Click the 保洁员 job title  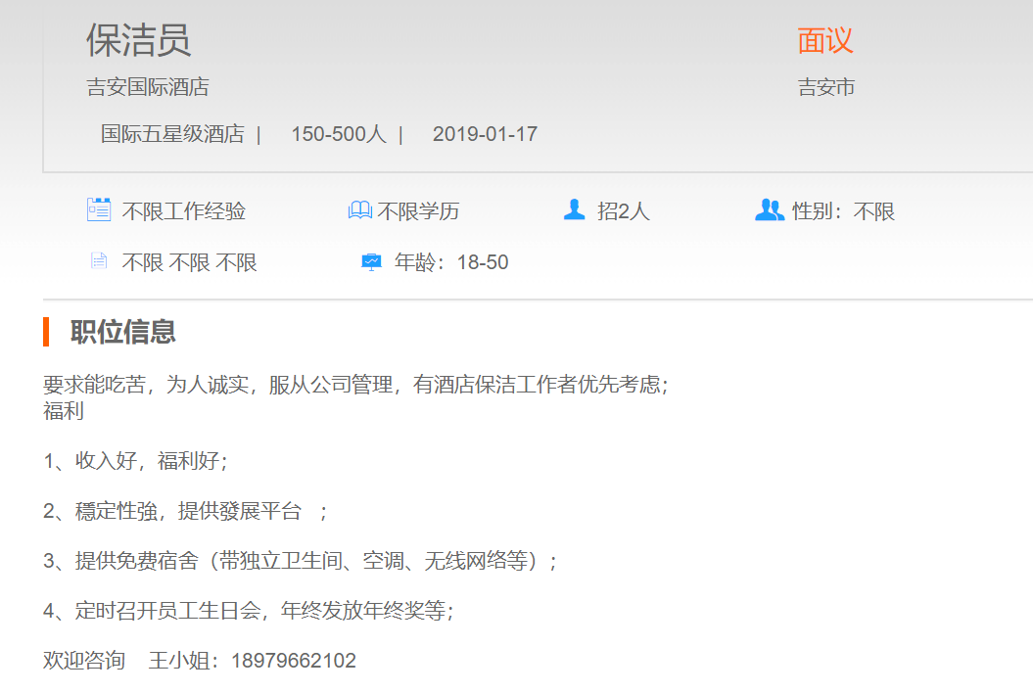coord(138,40)
